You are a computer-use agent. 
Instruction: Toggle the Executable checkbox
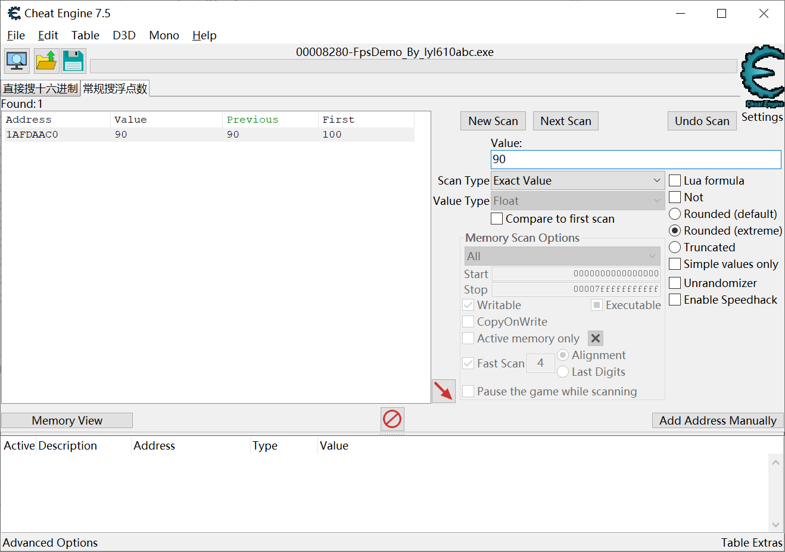point(597,305)
